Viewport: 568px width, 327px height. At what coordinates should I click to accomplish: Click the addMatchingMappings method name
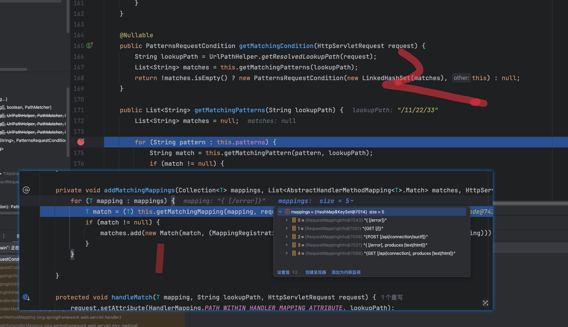pyautogui.click(x=139, y=190)
